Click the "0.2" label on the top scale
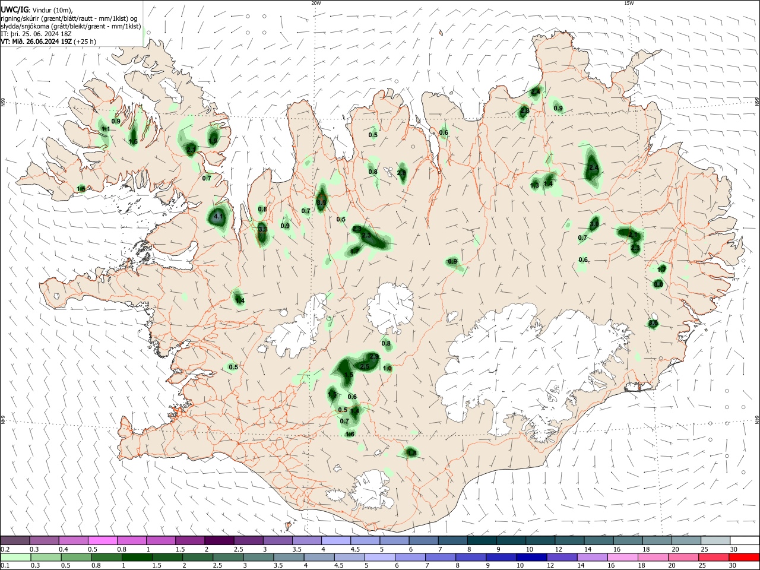The width and height of the screenshot is (760, 570). pos(5,549)
